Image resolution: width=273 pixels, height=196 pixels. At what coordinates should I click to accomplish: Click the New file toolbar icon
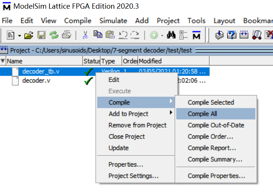(11, 35)
